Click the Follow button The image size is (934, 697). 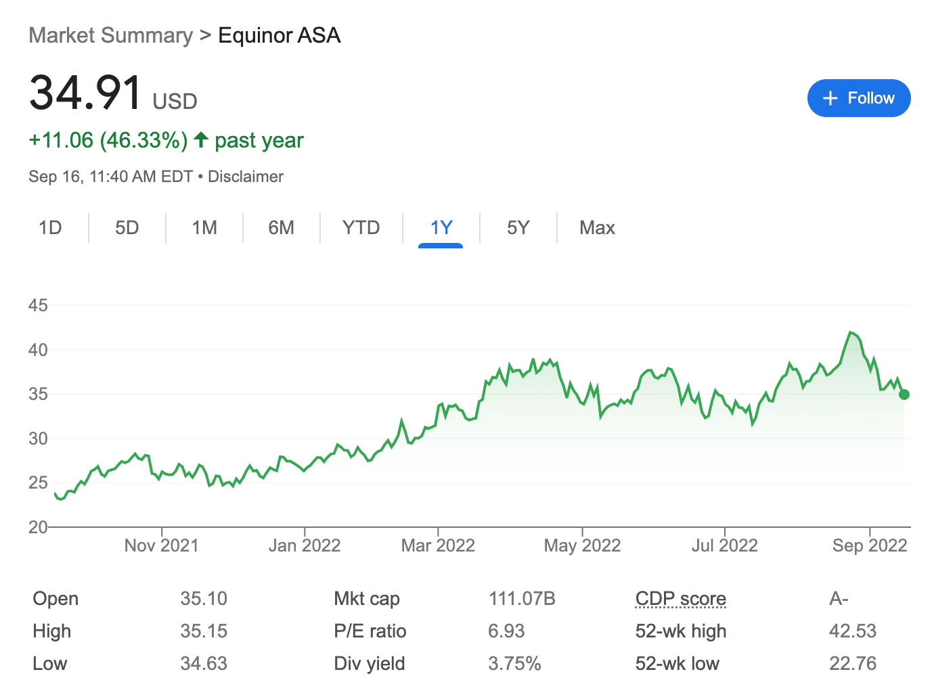point(858,98)
